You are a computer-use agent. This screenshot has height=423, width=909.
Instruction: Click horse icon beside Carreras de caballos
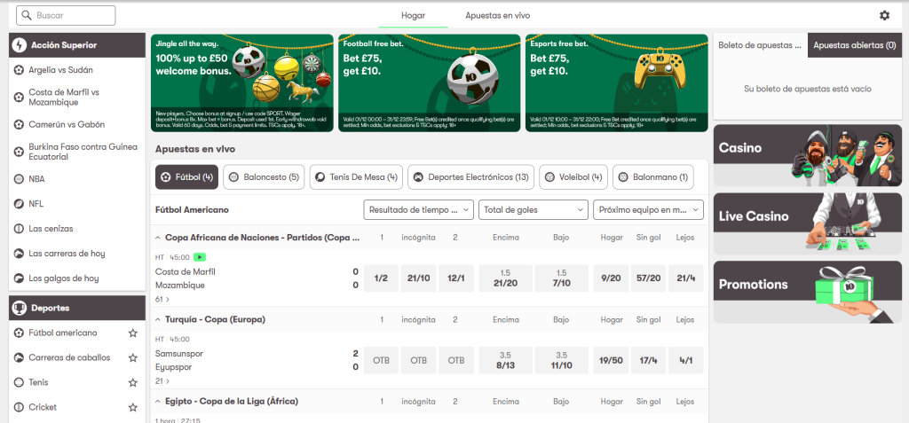click(20, 358)
